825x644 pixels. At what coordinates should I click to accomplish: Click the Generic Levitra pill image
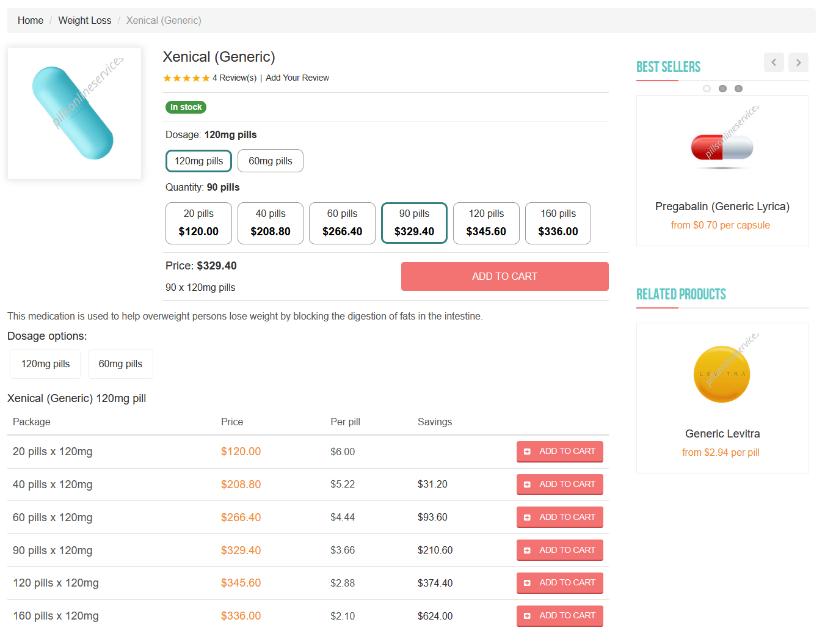(722, 374)
